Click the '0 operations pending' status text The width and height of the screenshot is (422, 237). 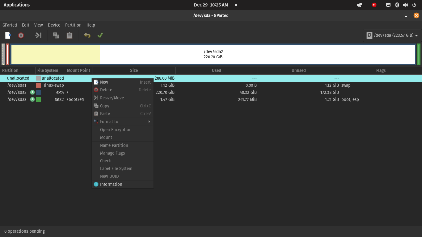tap(25, 231)
